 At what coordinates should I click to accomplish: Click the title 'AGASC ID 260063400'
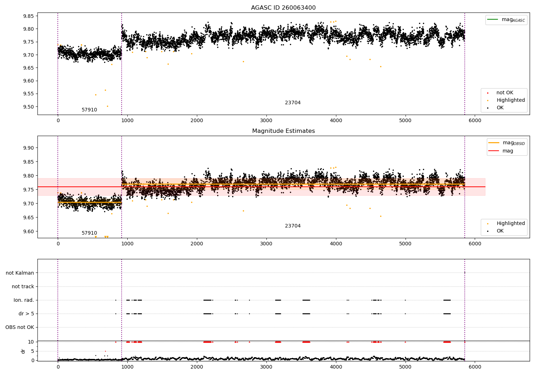(x=283, y=8)
